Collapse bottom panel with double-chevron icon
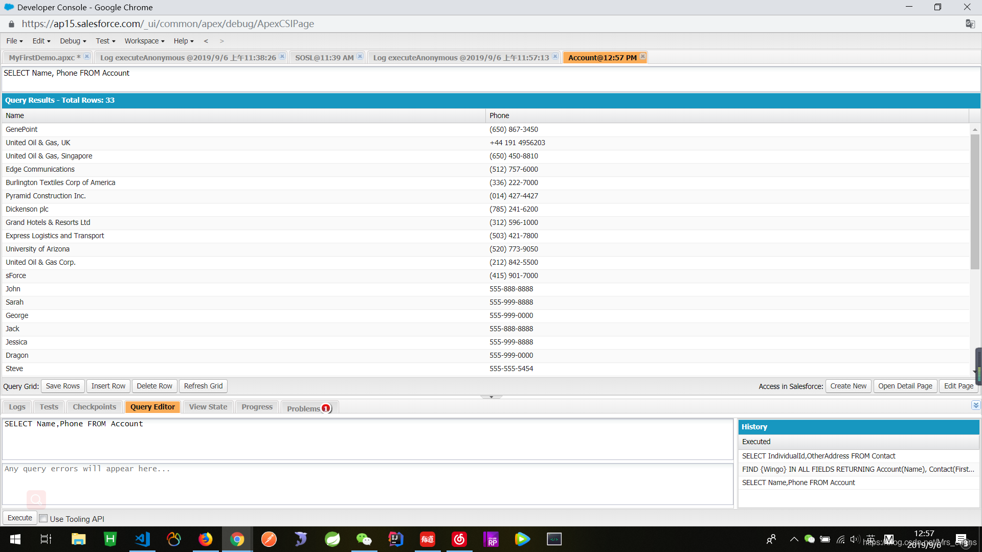Screen dimensions: 982x552 click(x=975, y=405)
